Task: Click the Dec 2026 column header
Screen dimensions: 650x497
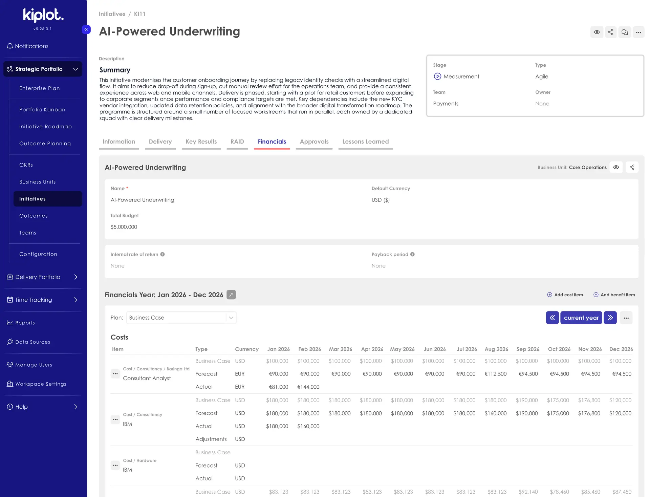Action: (621, 349)
